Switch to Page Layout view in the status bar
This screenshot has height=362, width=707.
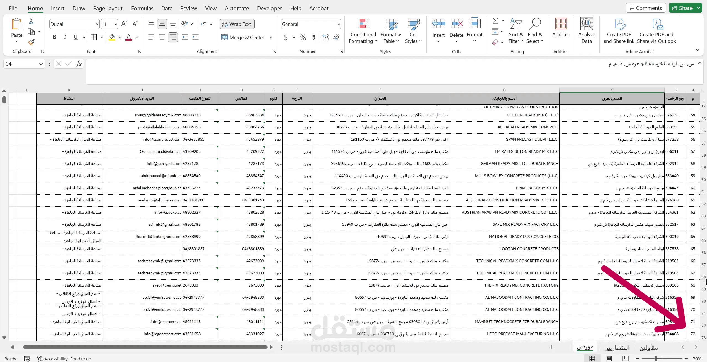(x=609, y=358)
